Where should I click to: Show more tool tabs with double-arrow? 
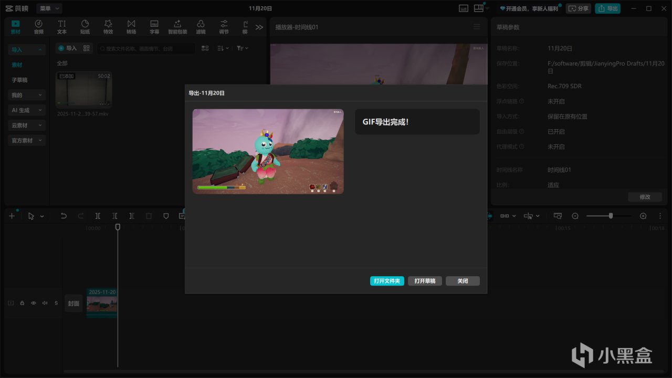tap(259, 27)
